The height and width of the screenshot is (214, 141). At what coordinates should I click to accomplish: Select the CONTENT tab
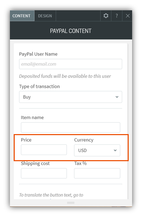click(21, 16)
